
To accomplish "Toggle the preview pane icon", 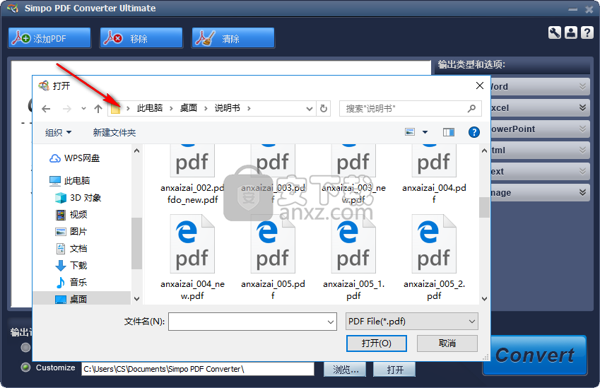I will pyautogui.click(x=449, y=132).
